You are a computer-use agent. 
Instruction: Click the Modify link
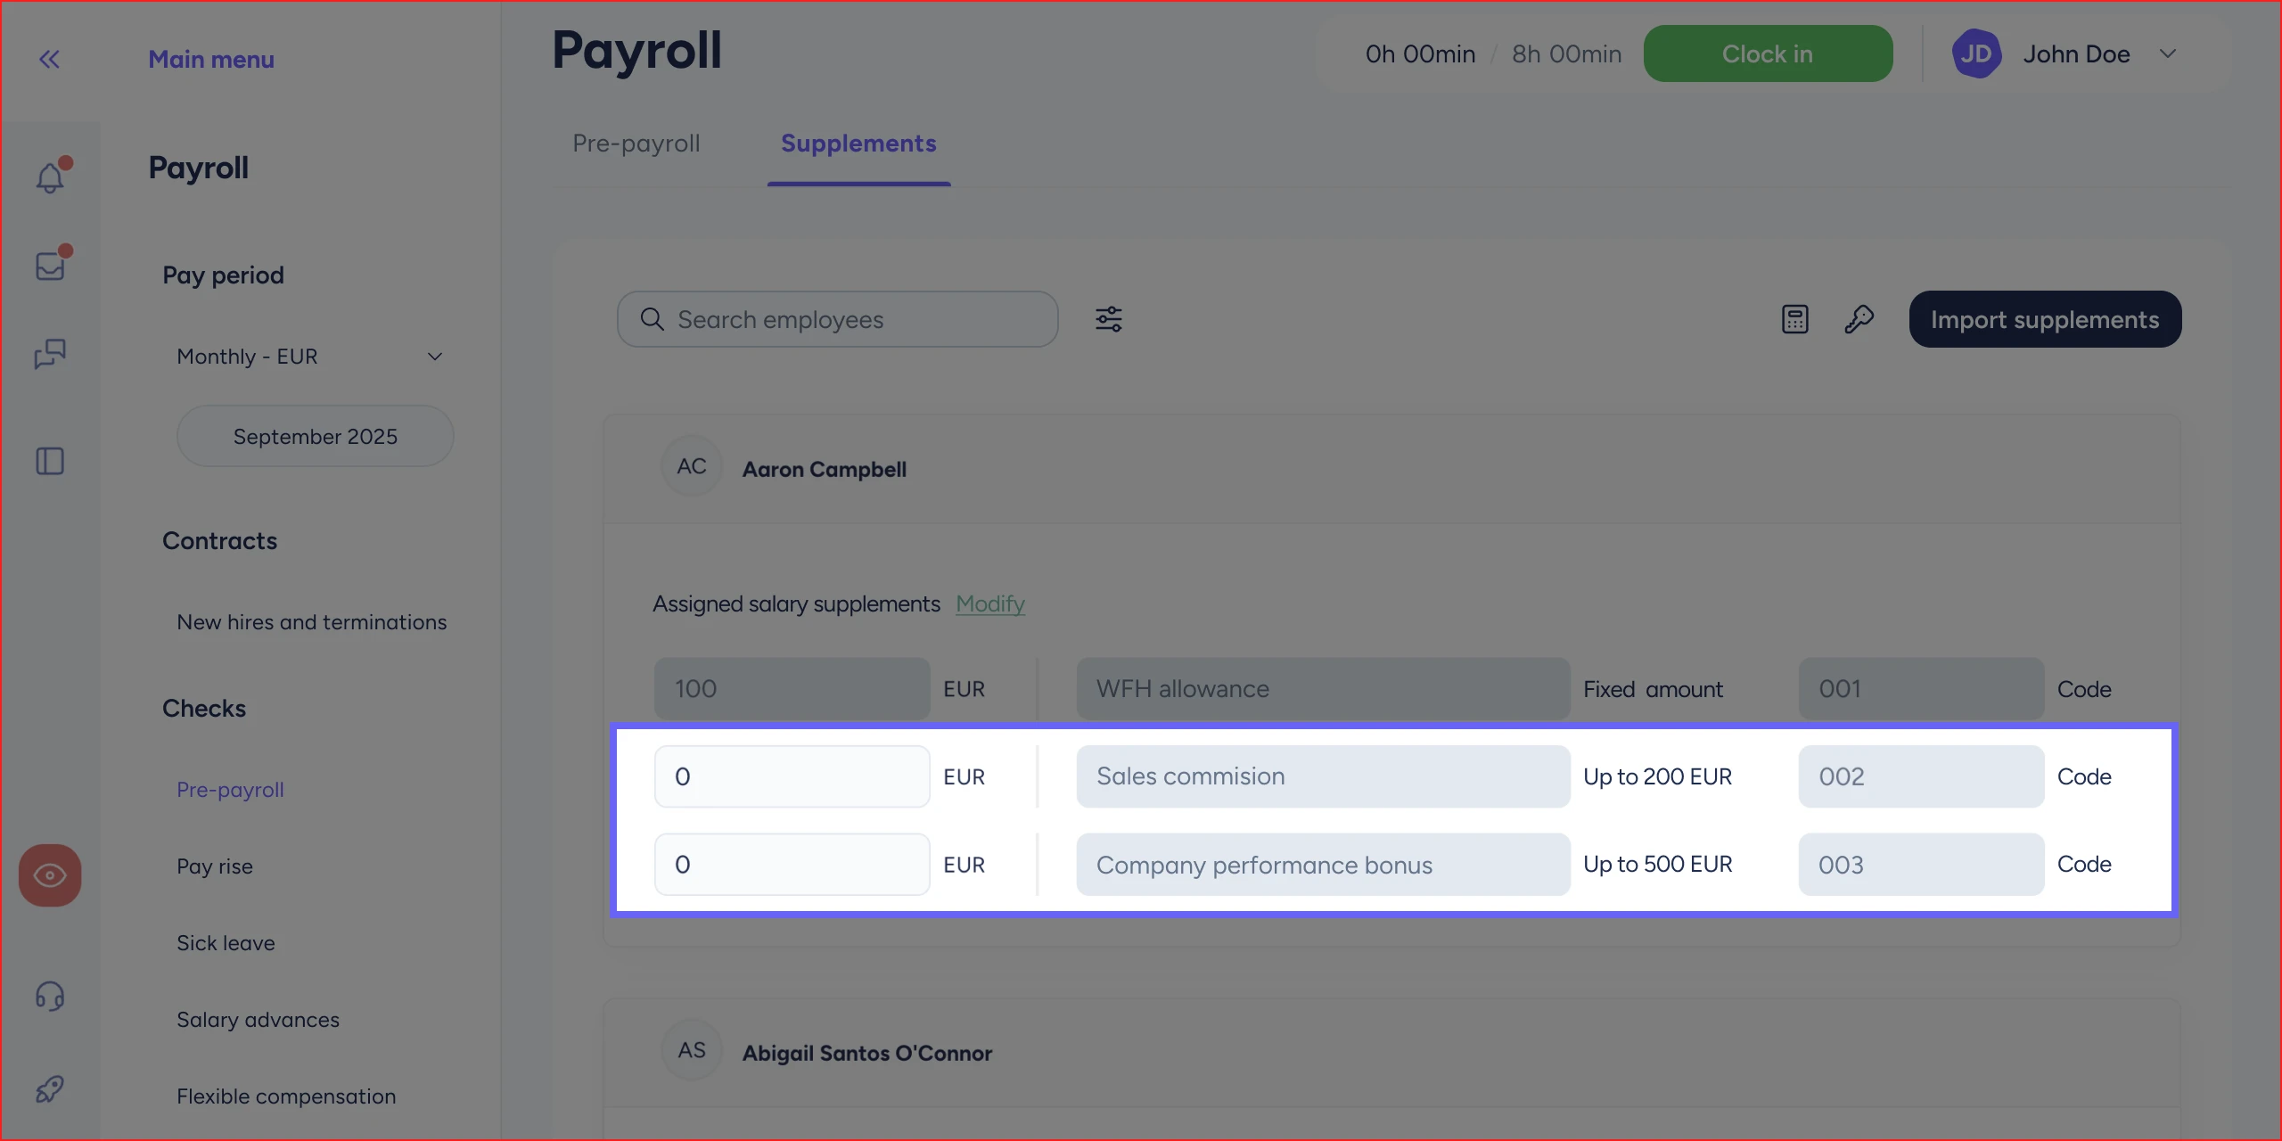pos(989,603)
